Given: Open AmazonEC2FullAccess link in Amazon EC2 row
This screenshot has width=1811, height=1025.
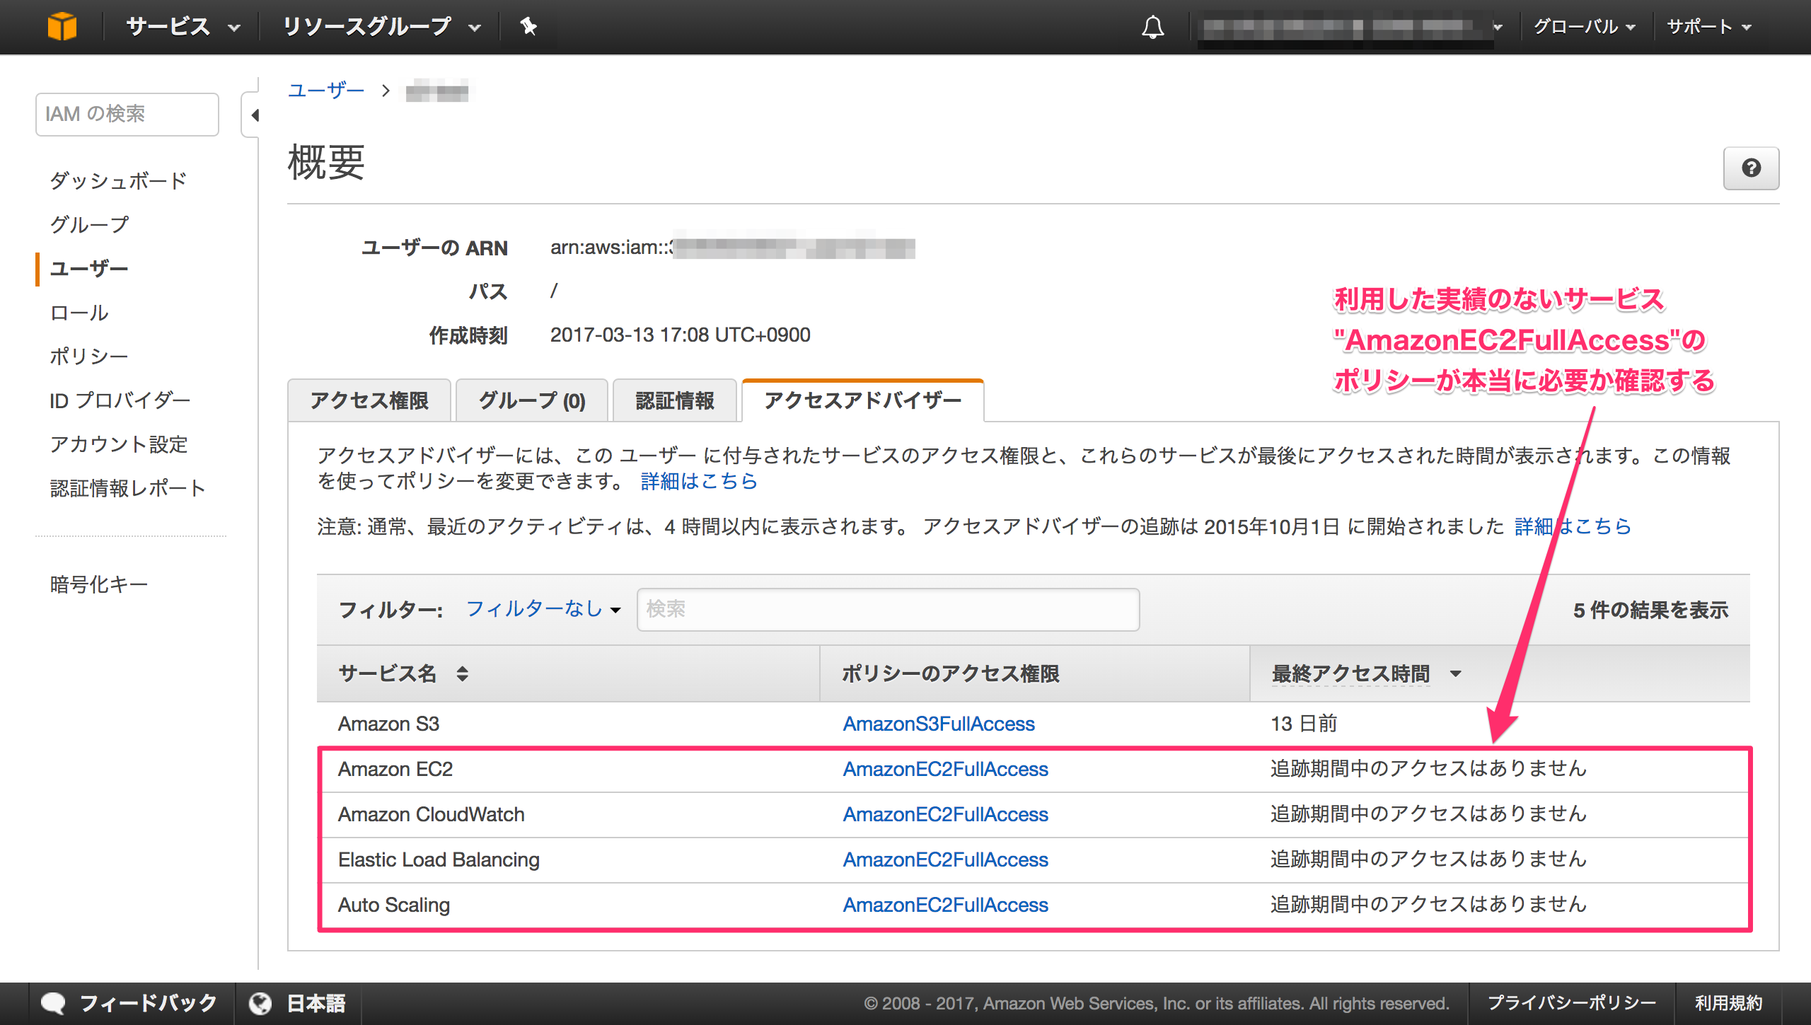Looking at the screenshot, I should 945,769.
